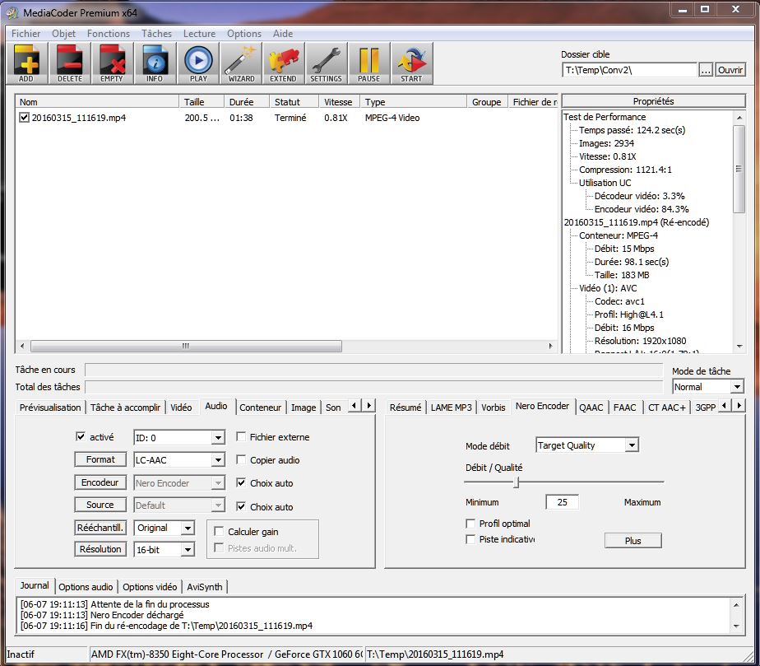The height and width of the screenshot is (666, 760).
Task: Toggle the audio 'activé' checkbox
Action: (x=81, y=436)
